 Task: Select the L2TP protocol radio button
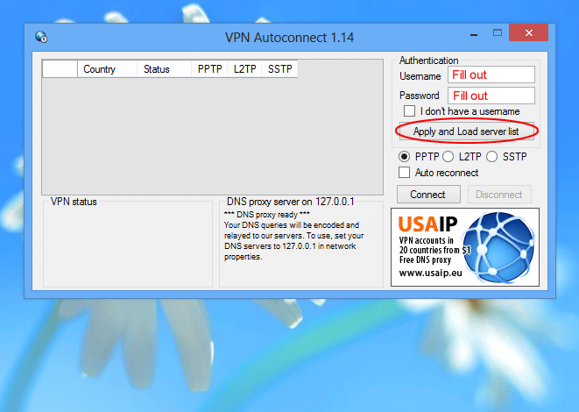(448, 157)
